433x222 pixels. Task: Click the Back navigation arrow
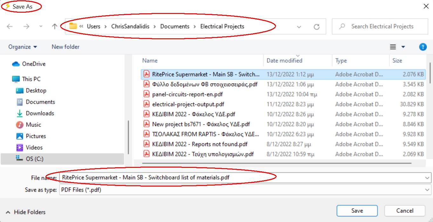(10, 27)
